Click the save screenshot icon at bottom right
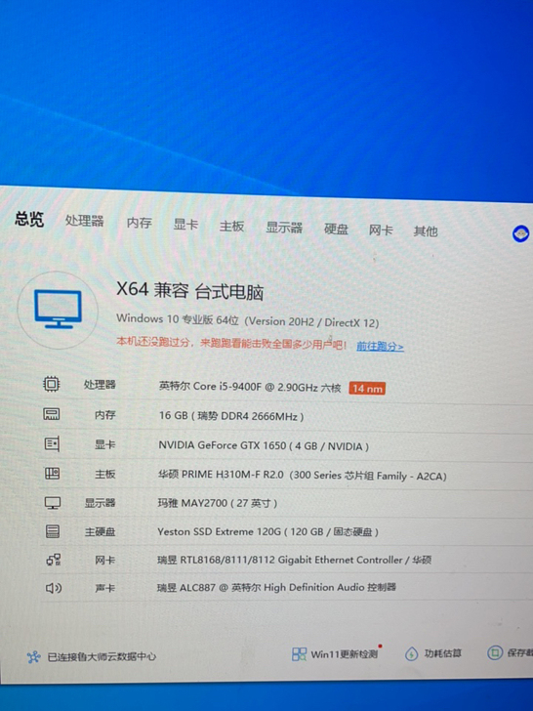Viewport: 533px width, 711px height. coord(495,652)
